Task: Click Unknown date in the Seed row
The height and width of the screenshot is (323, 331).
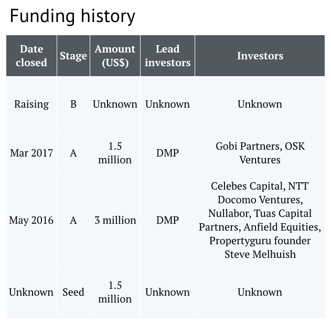Action: 31,292
